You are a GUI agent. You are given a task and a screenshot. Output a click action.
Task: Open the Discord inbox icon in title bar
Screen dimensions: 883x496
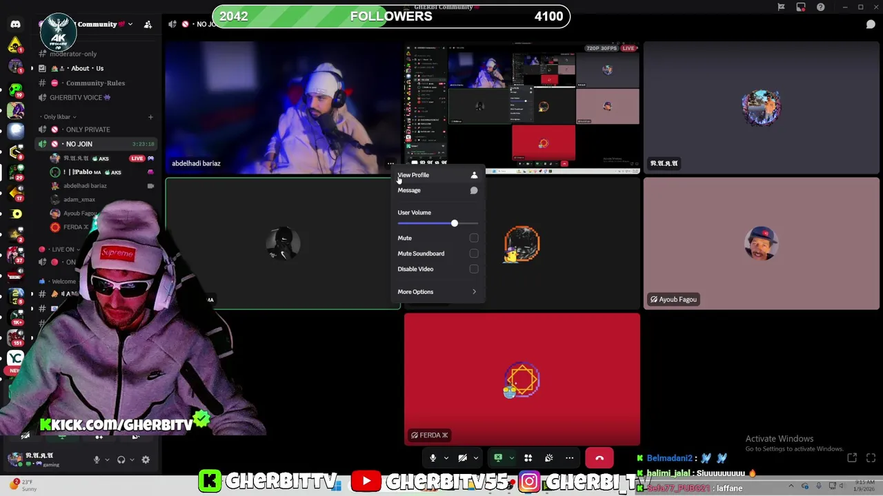[x=801, y=7]
